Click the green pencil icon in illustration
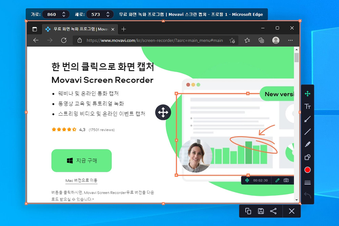339x226 pixels. [x=277, y=180]
